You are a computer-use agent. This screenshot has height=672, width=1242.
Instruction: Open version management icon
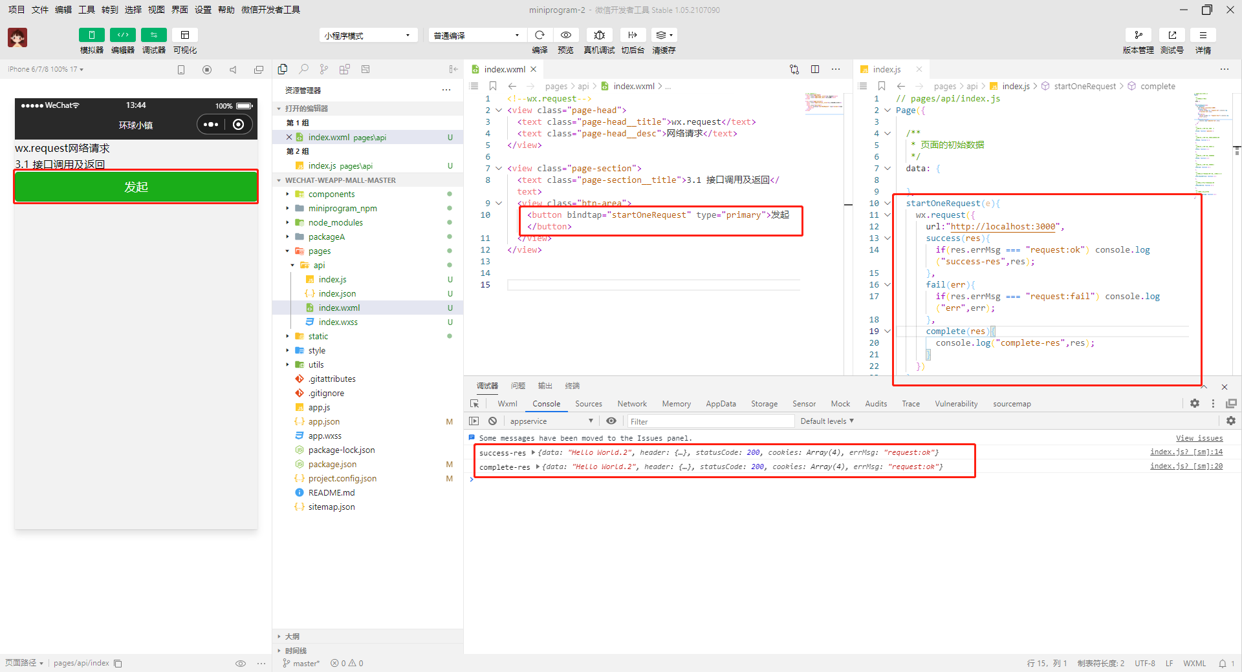click(1138, 35)
